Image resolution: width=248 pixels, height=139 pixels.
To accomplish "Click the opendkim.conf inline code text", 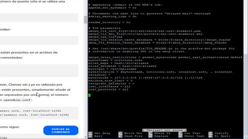I will click(x=17, y=100).
